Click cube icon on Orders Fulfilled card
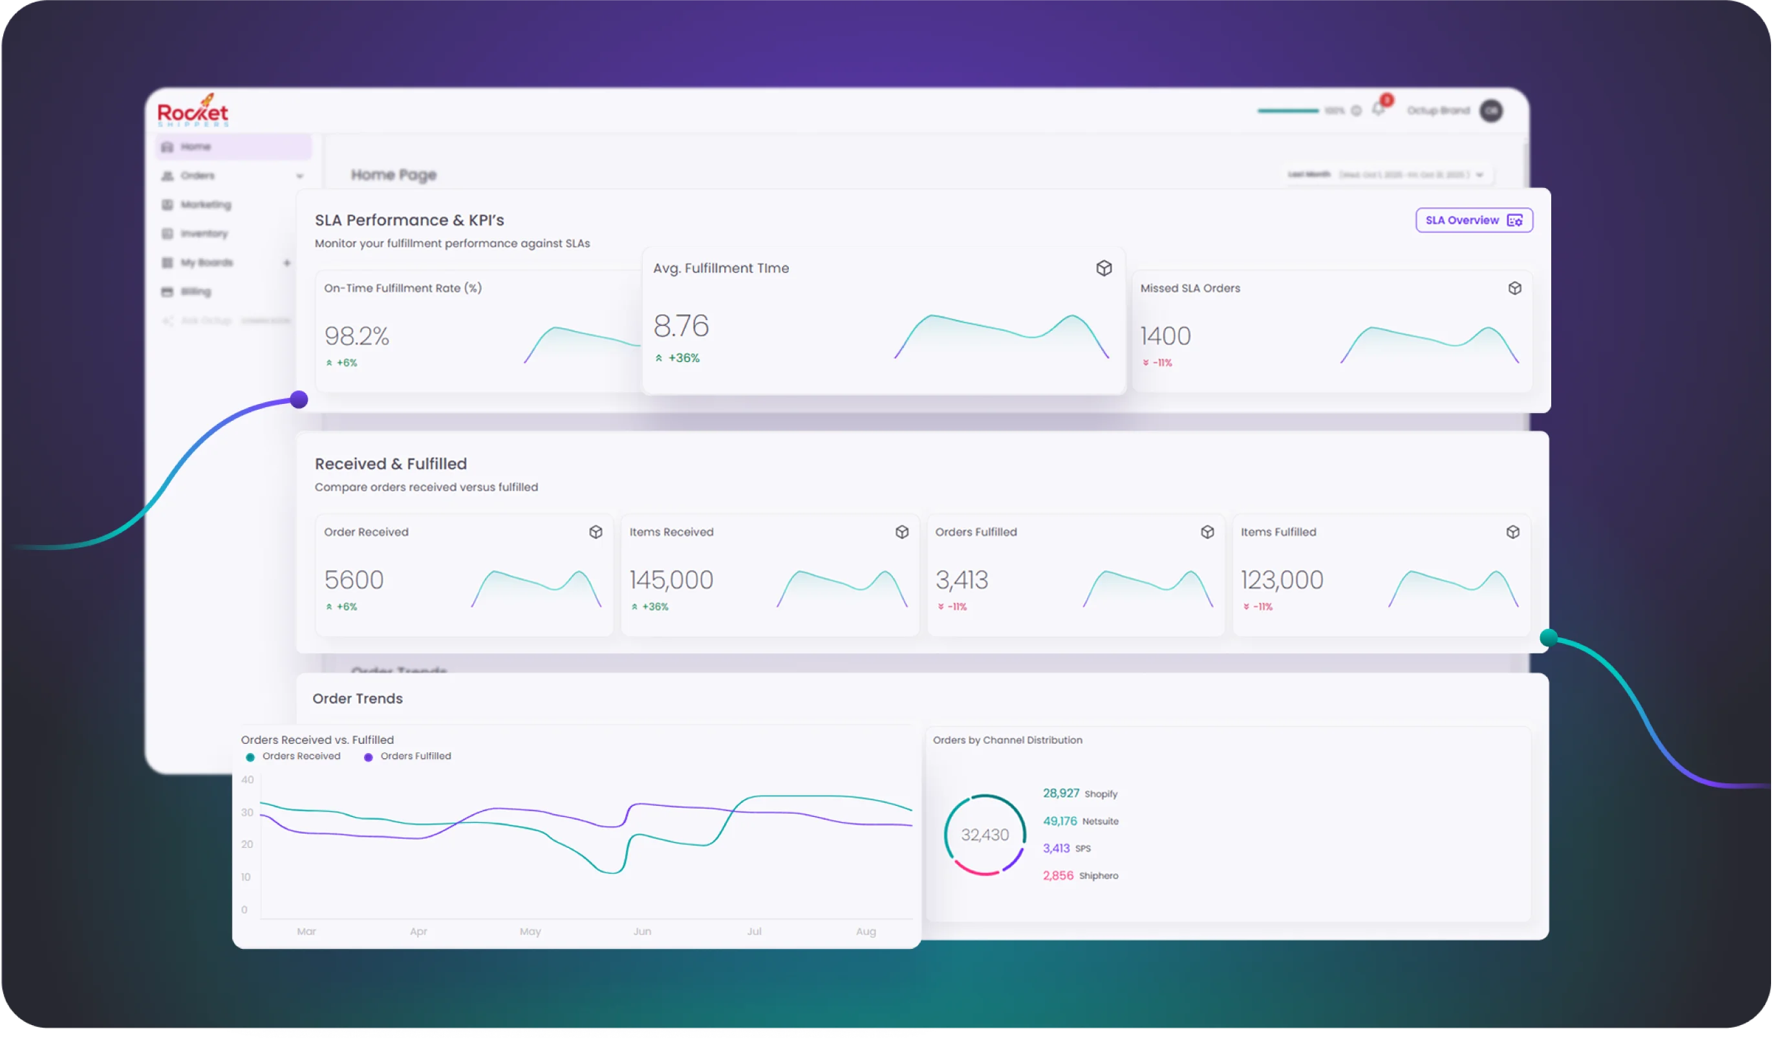Screen dimensions: 1773x1038 tap(1207, 533)
